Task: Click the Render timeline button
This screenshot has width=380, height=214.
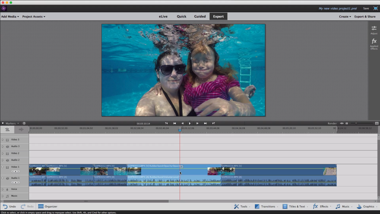Action: pyautogui.click(x=332, y=123)
